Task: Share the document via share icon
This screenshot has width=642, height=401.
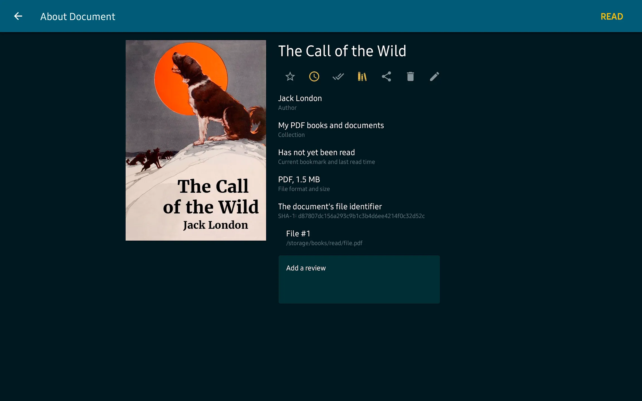Action: pos(386,76)
